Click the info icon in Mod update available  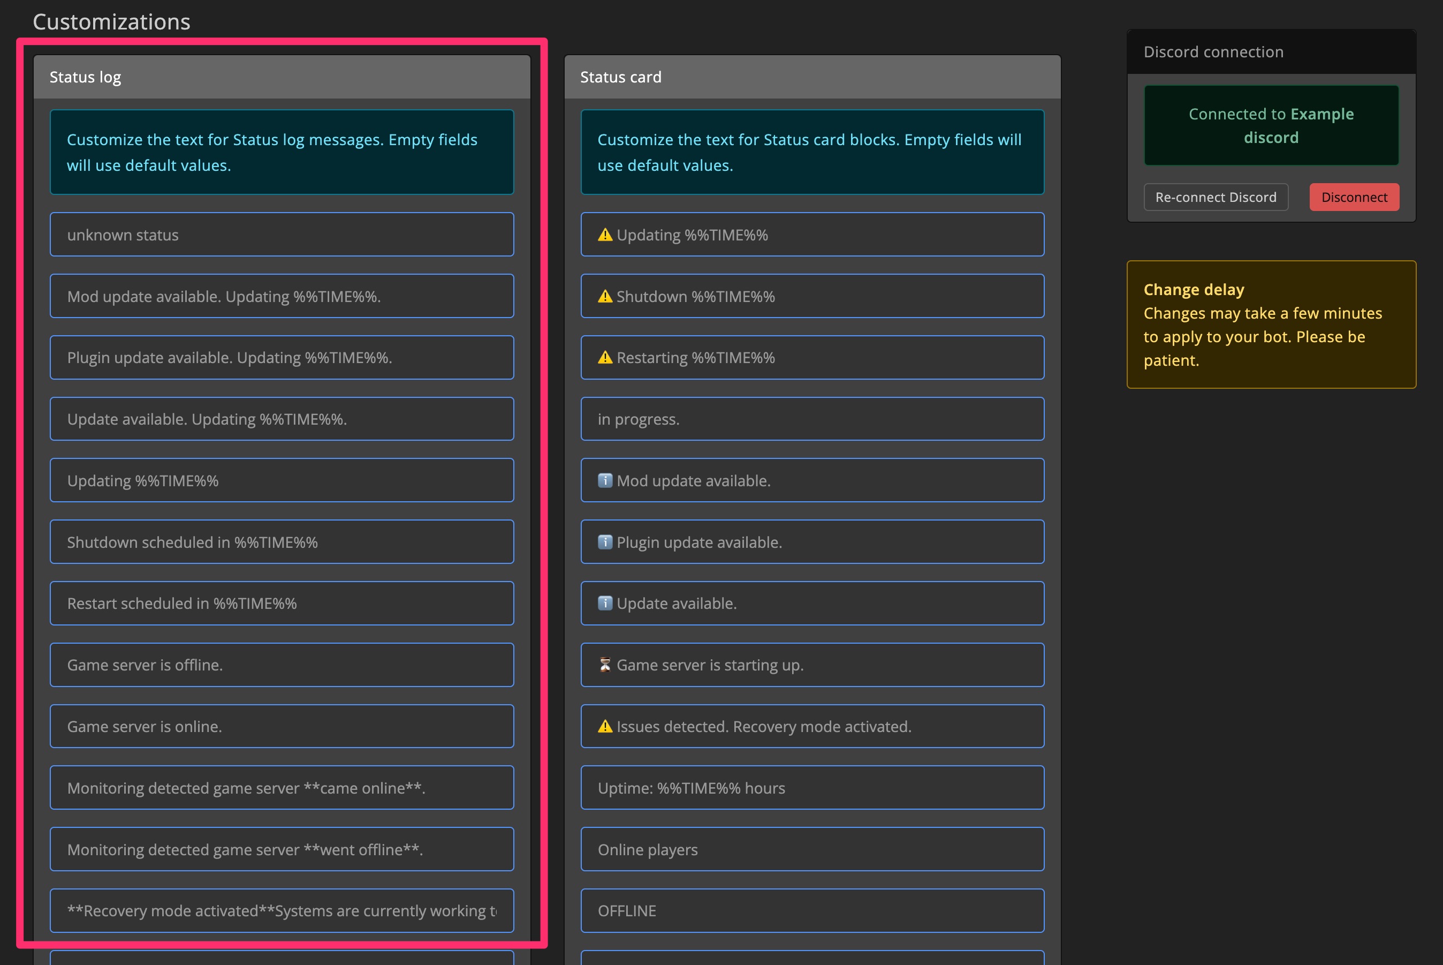606,480
